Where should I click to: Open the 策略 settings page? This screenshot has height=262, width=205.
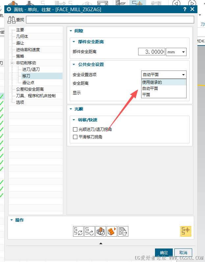click(20, 56)
